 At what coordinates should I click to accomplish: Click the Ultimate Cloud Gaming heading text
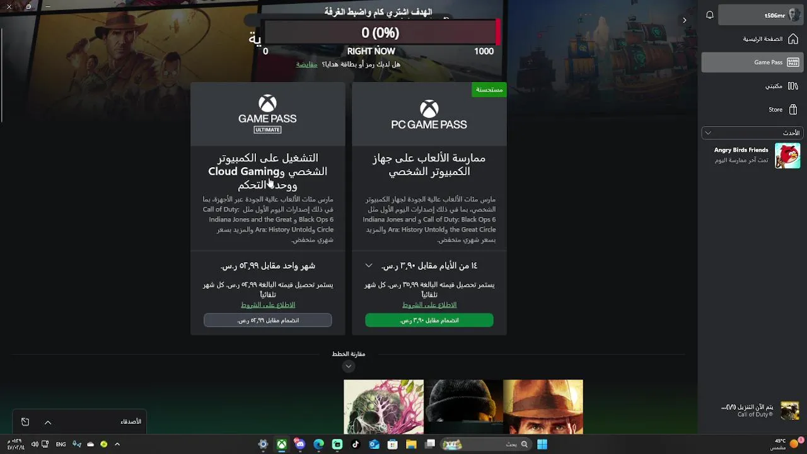(268, 171)
